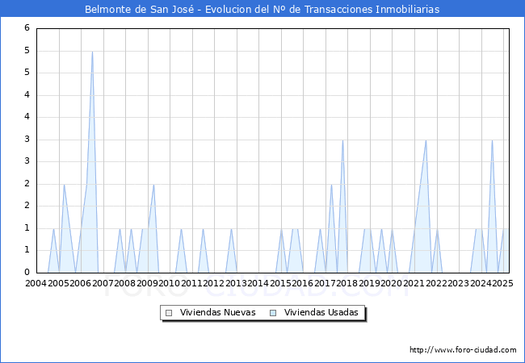
Task: Click the y-axis label 0
Action: (x=27, y=272)
